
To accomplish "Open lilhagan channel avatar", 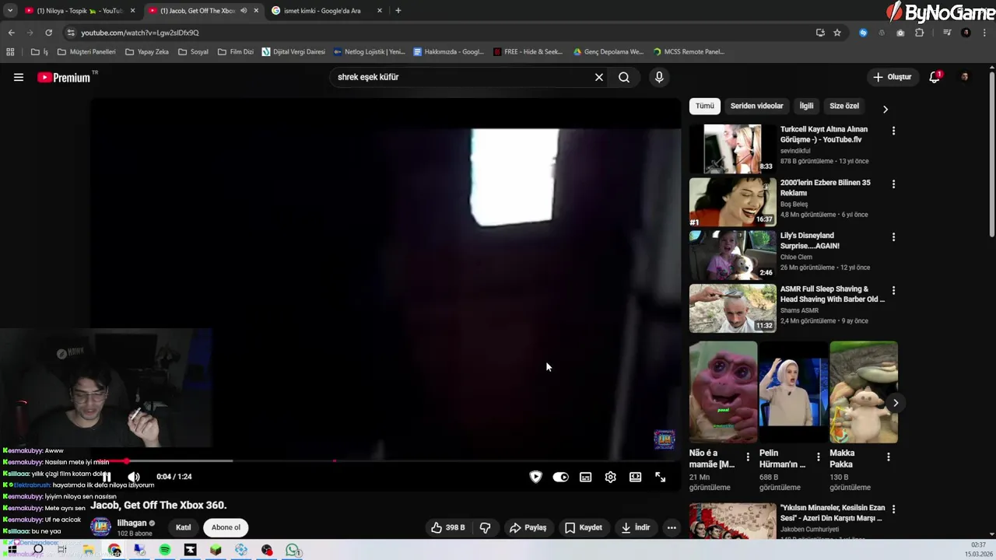I will click(x=101, y=527).
